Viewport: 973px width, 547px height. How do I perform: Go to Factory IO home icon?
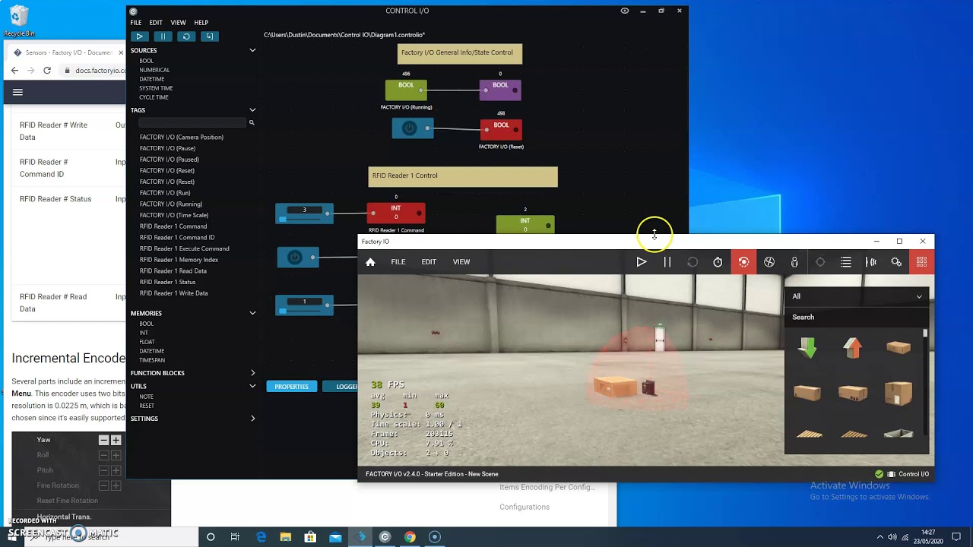[x=370, y=262]
